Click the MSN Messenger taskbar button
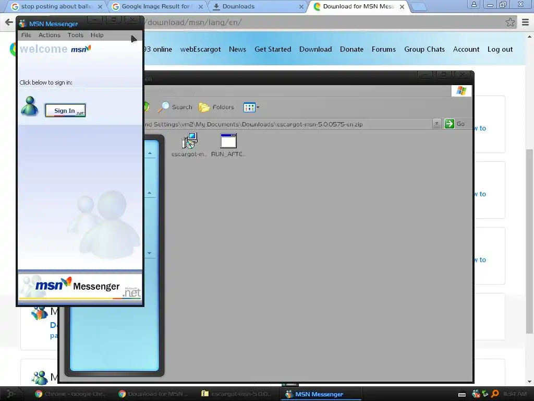Viewport: 534px width, 401px height. pyautogui.click(x=320, y=394)
